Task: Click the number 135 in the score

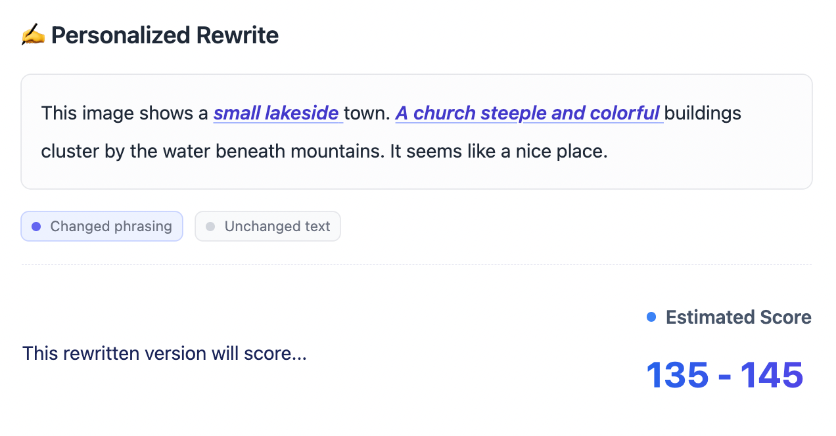Action: 677,374
